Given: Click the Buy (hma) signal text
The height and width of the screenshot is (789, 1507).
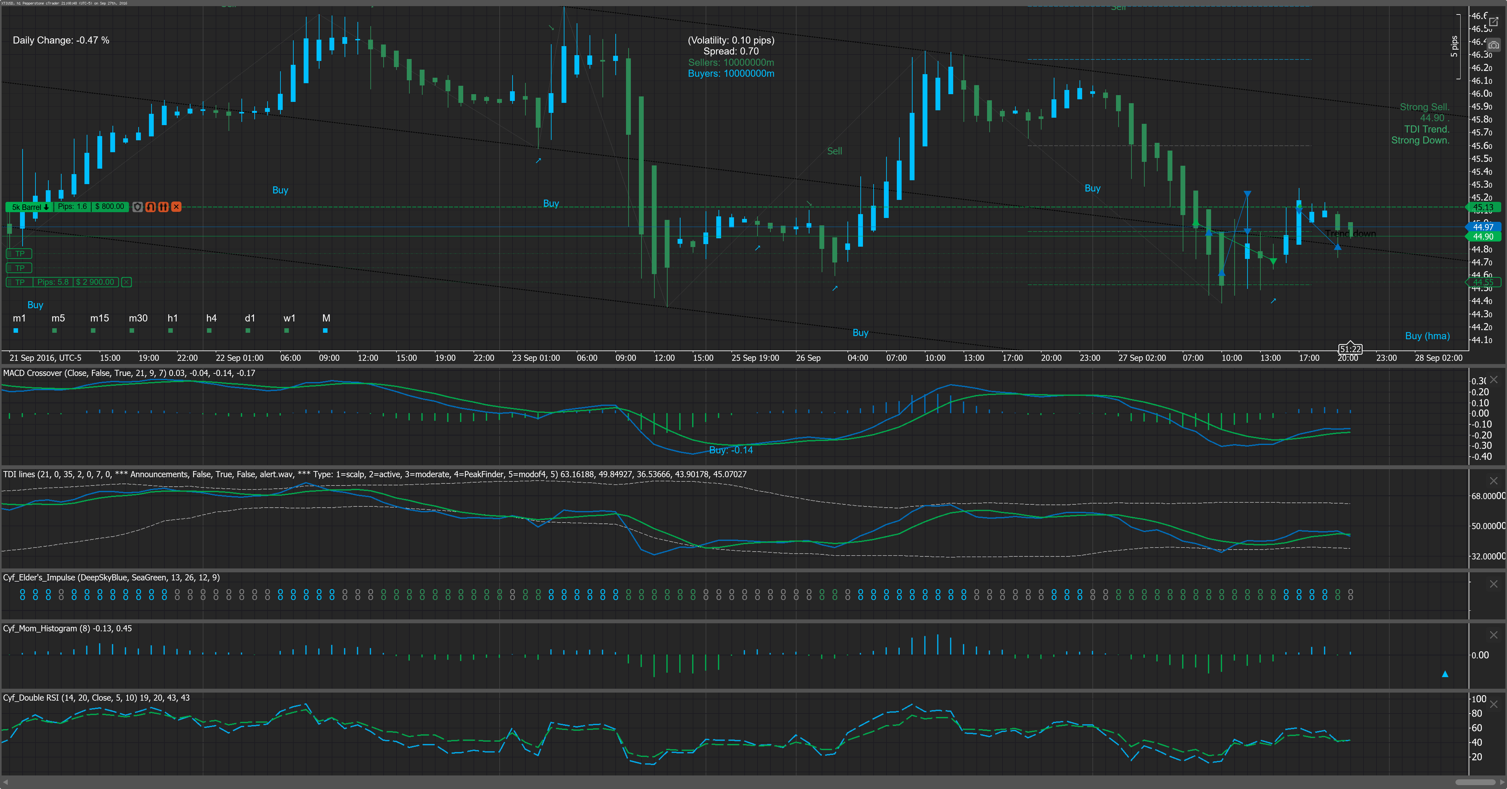Looking at the screenshot, I should (x=1427, y=336).
